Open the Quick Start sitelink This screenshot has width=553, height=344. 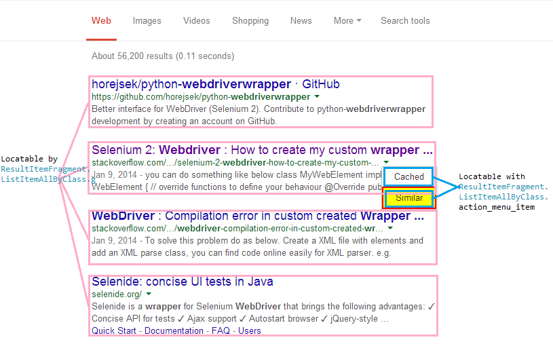tap(113, 331)
